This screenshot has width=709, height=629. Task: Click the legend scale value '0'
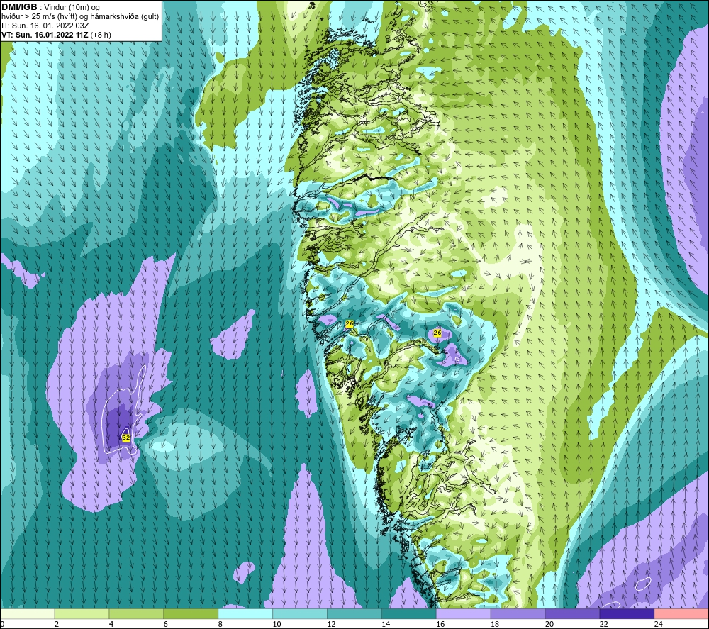3,624
